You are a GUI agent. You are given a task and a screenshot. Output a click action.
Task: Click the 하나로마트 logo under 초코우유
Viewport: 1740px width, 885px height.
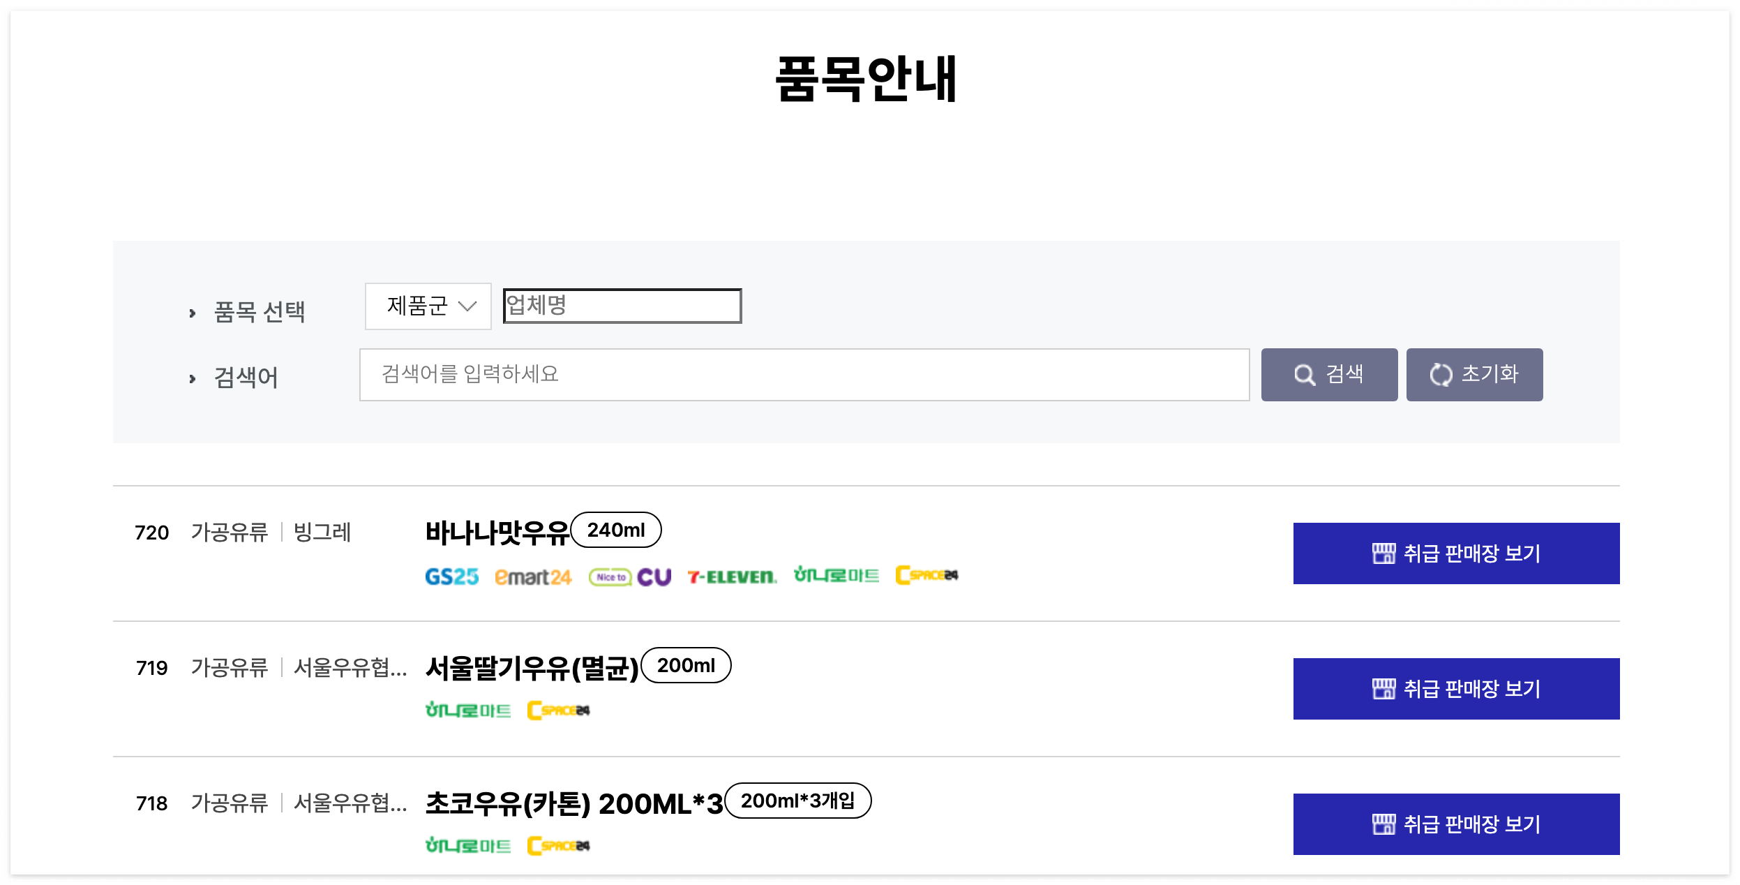[470, 845]
